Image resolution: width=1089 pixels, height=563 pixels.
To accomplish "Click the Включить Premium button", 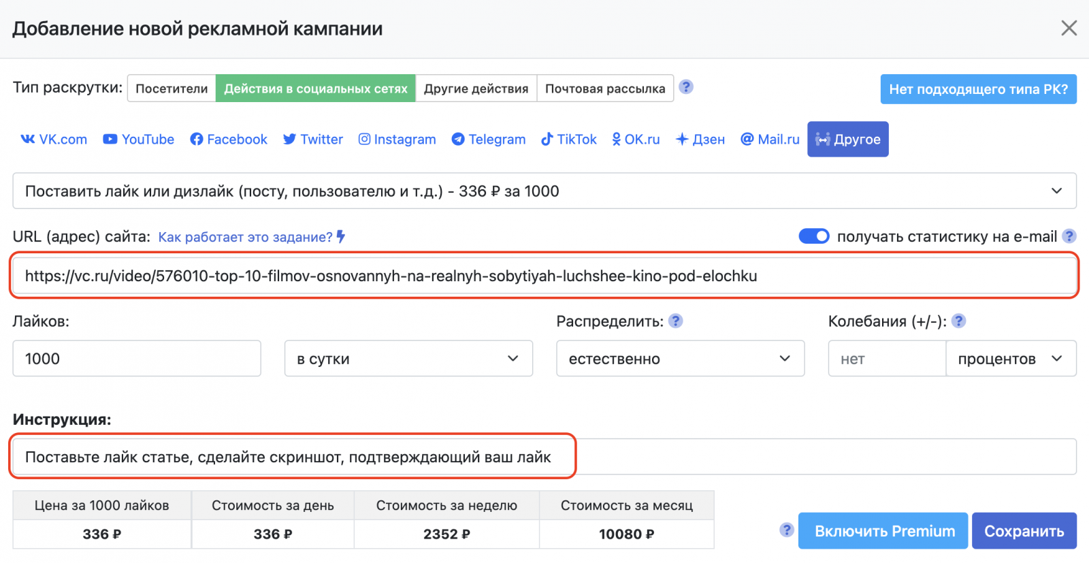I will coord(884,531).
